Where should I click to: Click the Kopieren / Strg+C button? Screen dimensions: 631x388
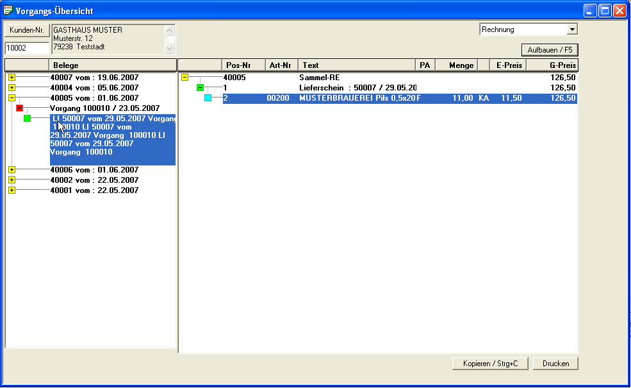click(490, 364)
